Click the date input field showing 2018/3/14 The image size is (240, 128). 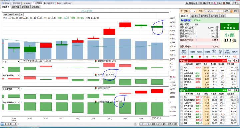210,11
